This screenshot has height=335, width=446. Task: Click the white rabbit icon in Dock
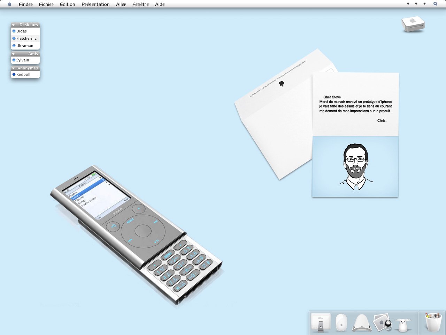[403, 325]
